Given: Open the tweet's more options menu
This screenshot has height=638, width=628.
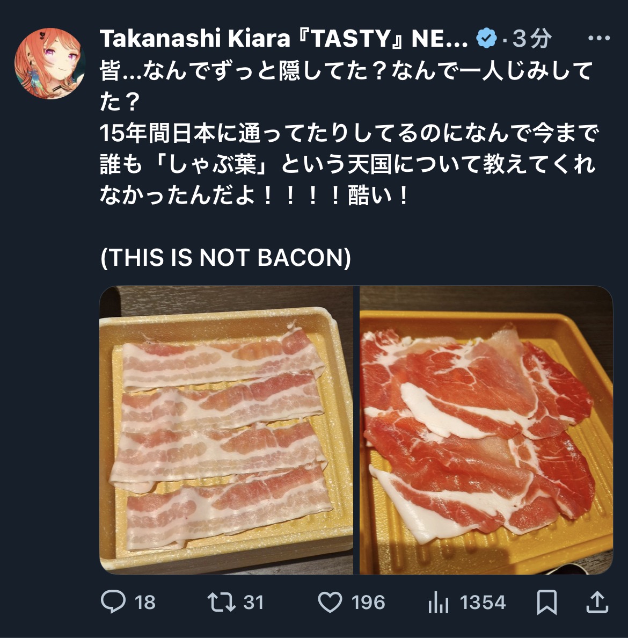Looking at the screenshot, I should pos(598,39).
